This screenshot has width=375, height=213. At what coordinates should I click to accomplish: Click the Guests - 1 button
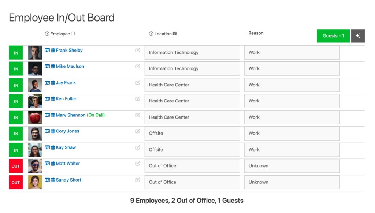click(333, 36)
